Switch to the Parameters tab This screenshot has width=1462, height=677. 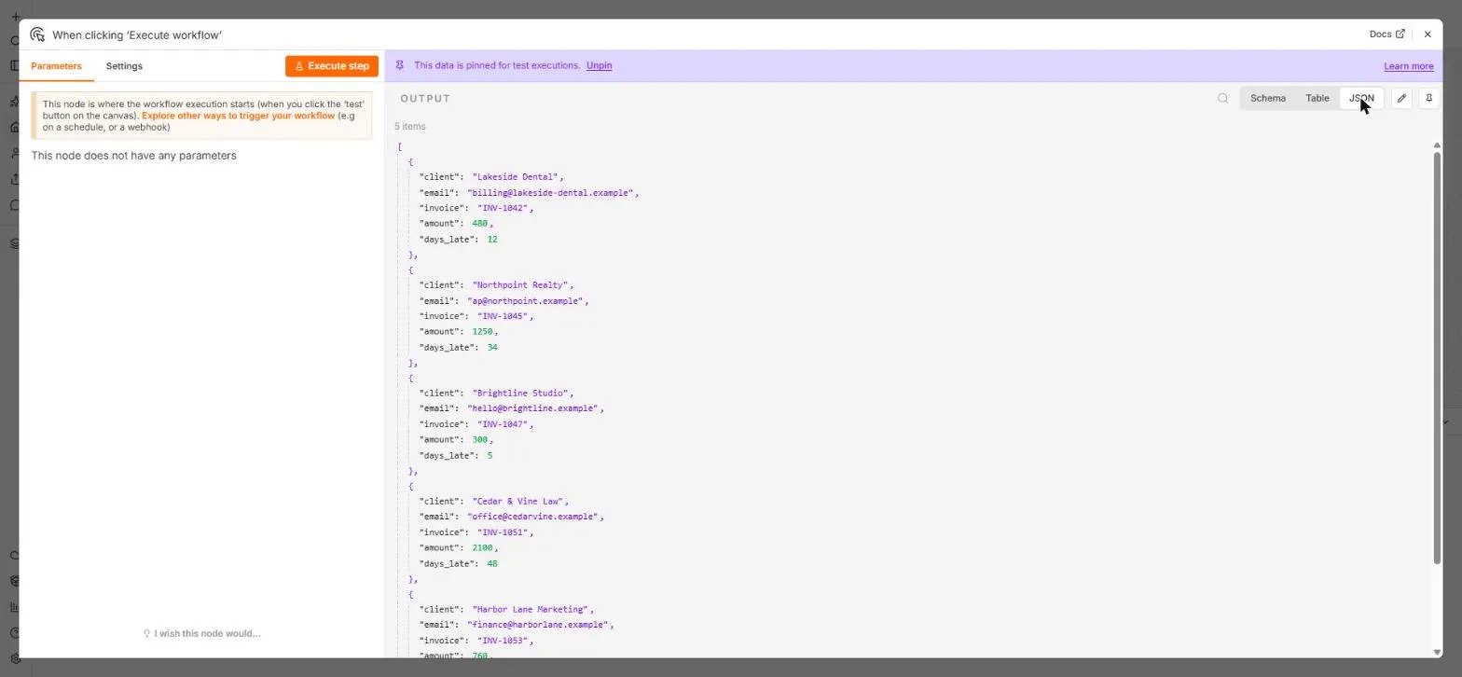[56, 66]
